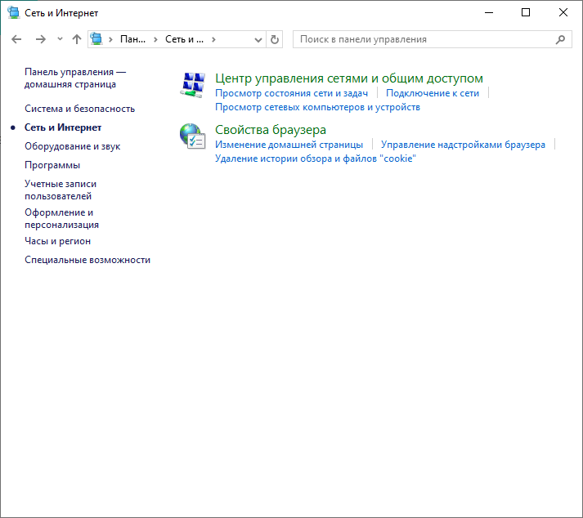Open the recent locations dropdown arrow

tap(60, 38)
